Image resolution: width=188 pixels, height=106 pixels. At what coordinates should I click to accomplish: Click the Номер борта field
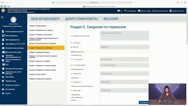click(125, 82)
